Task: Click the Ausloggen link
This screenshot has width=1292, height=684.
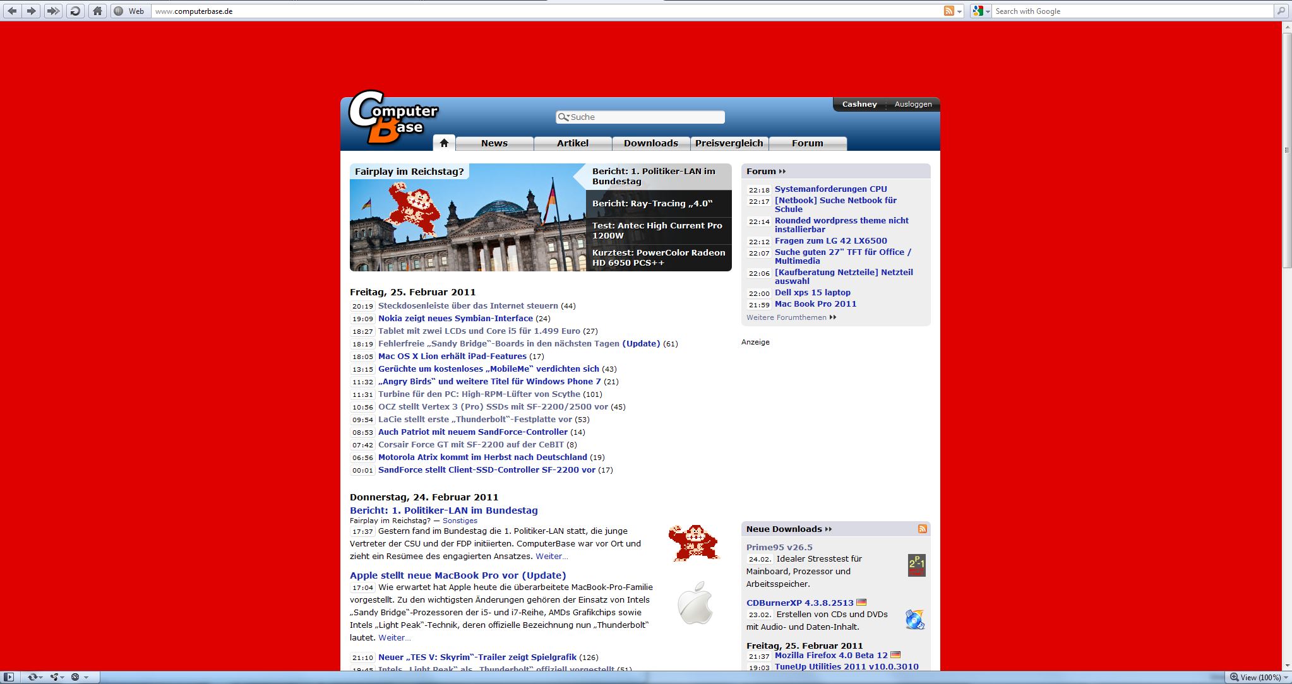Action: pyautogui.click(x=912, y=104)
